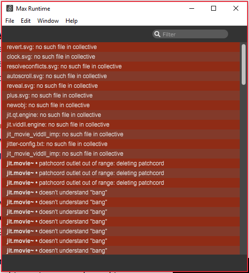
Task: Open the Help menu
Action: coord(71,21)
